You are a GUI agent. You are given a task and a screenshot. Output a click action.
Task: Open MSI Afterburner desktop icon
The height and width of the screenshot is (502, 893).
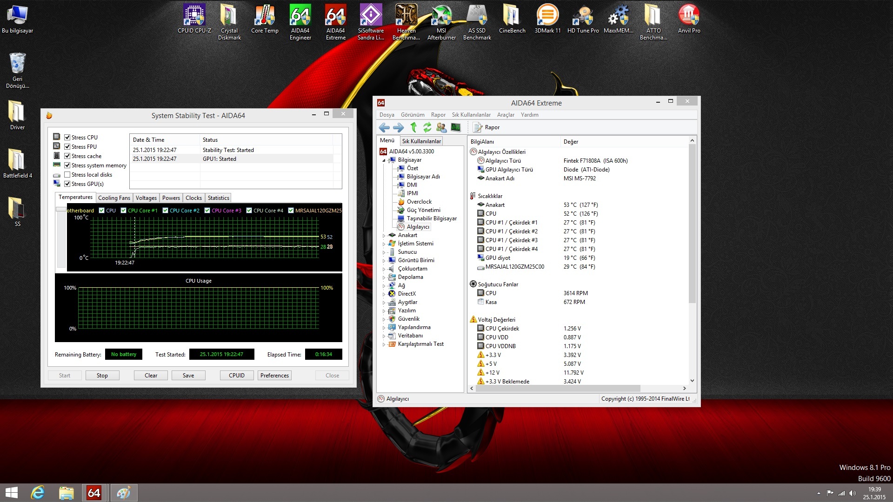click(x=441, y=22)
